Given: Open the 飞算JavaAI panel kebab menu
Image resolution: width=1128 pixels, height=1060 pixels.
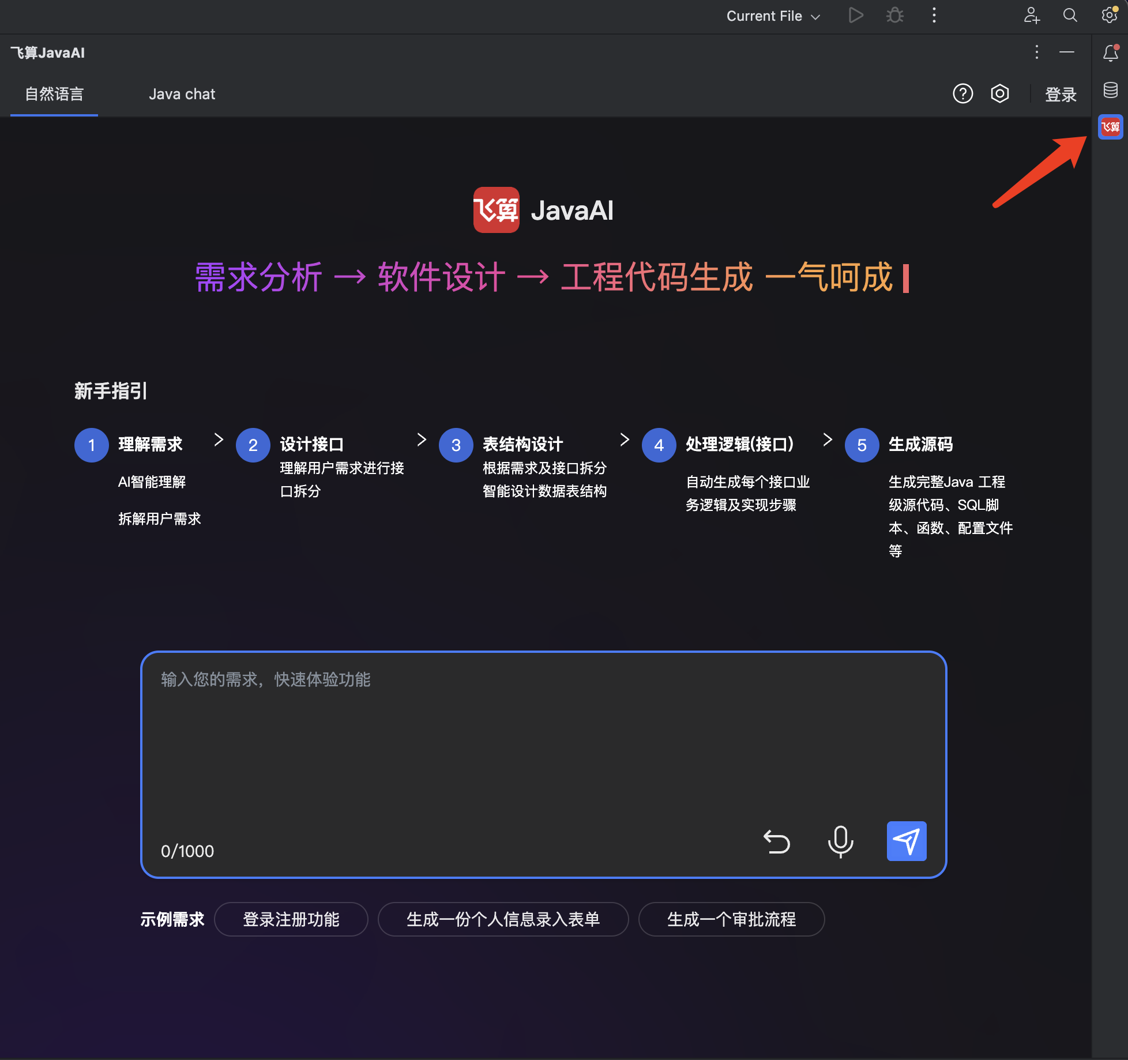Looking at the screenshot, I should coord(1036,52).
